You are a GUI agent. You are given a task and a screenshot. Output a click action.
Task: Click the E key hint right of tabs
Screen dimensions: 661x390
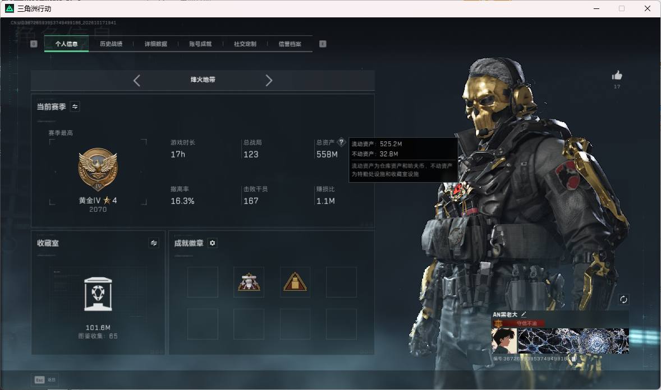(x=323, y=44)
